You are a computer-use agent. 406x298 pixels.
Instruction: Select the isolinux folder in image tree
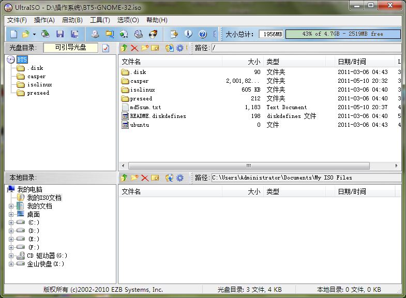39,85
